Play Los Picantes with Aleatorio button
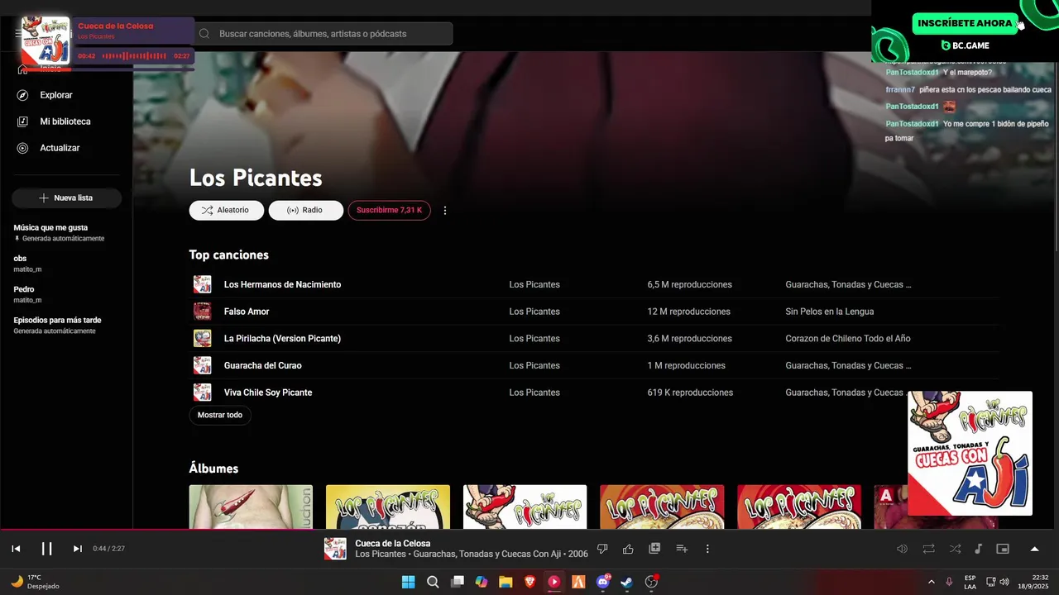Image resolution: width=1059 pixels, height=595 pixels. click(x=227, y=211)
